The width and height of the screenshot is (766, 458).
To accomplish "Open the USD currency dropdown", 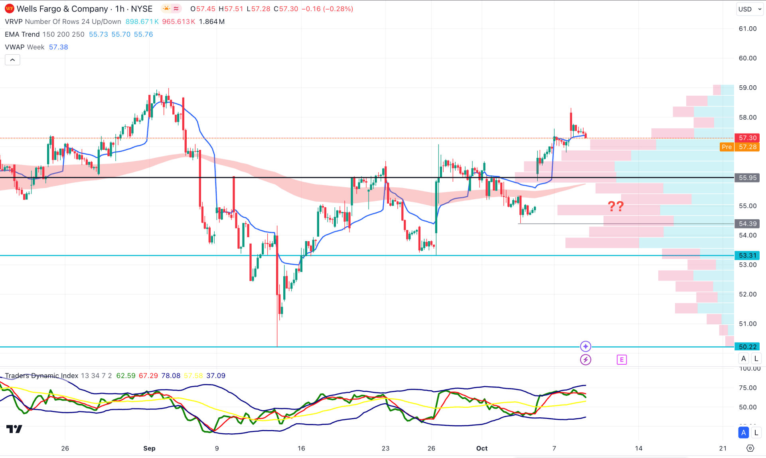I will tap(749, 9).
